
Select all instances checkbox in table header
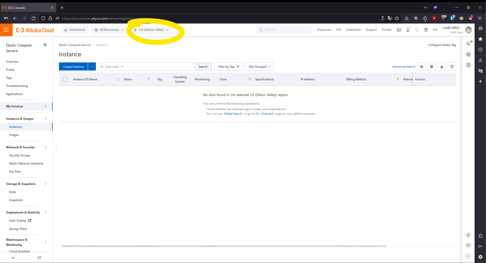coord(65,79)
